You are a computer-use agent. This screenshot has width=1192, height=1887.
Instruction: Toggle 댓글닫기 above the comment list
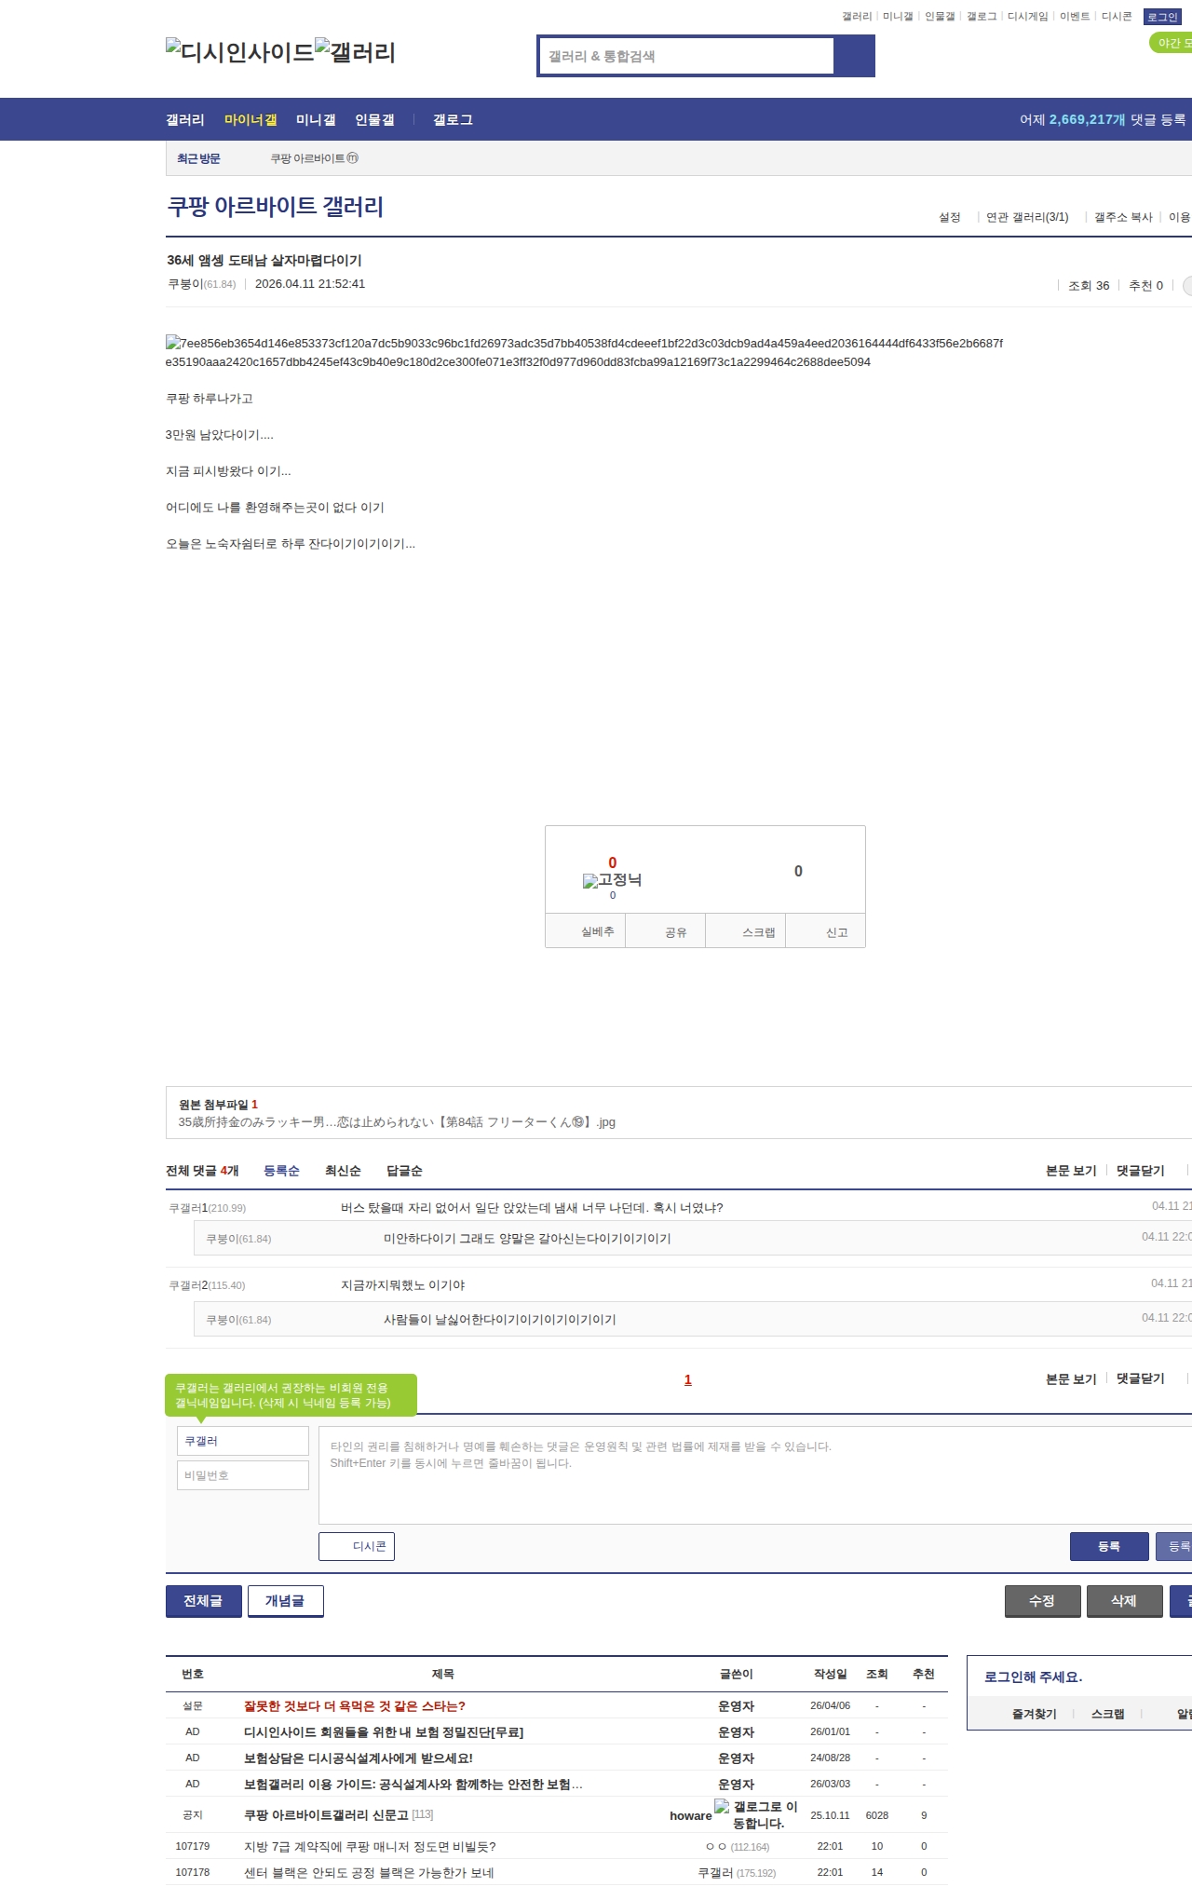point(1140,1171)
